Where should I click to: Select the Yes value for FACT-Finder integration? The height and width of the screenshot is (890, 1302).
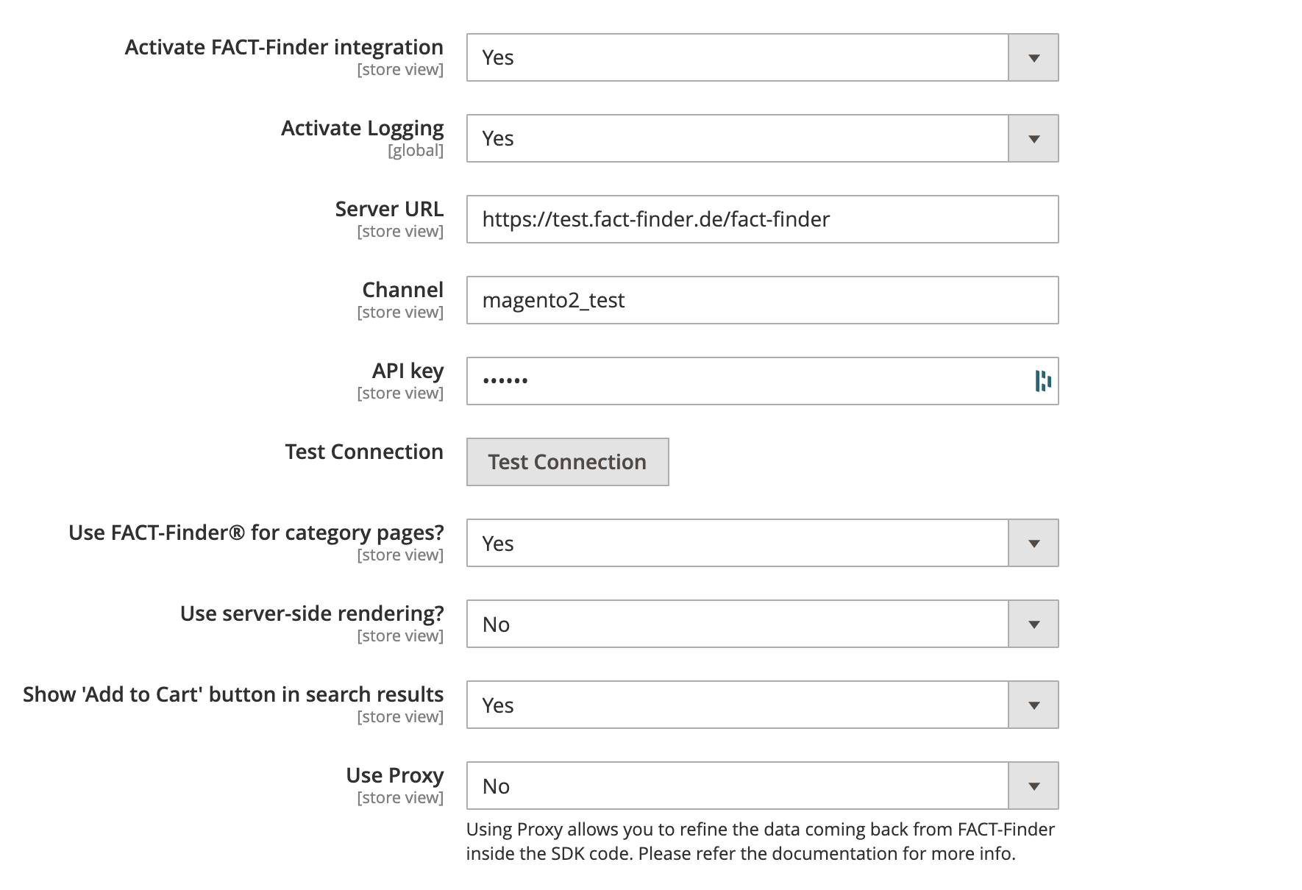pyautogui.click(x=736, y=57)
